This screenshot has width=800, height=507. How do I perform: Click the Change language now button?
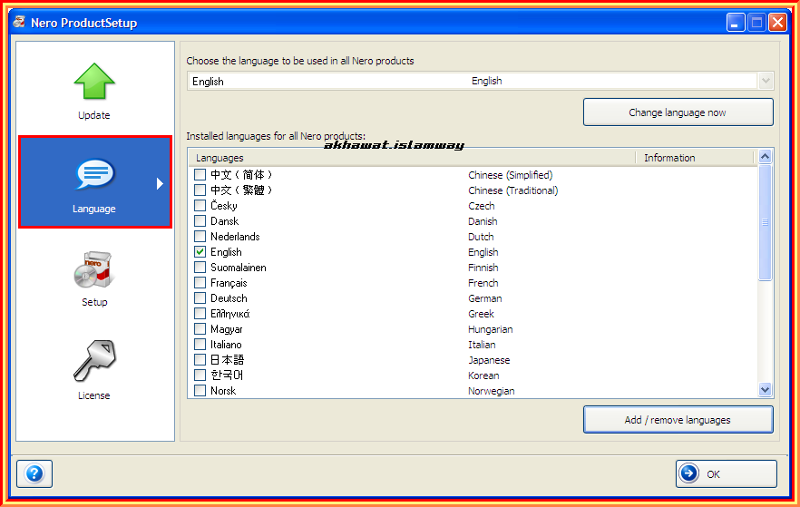point(678,112)
